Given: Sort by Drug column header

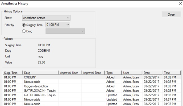Looking at the screenshot, I should point(40,73).
